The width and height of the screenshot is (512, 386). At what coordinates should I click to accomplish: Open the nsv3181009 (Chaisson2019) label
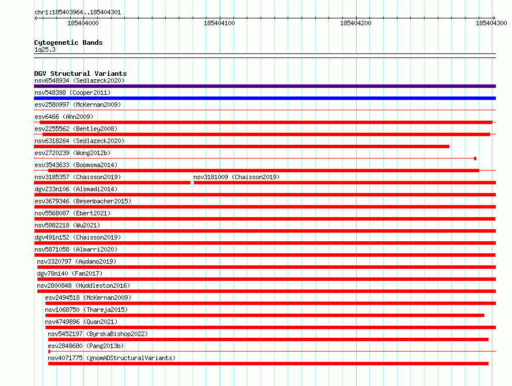point(236,177)
